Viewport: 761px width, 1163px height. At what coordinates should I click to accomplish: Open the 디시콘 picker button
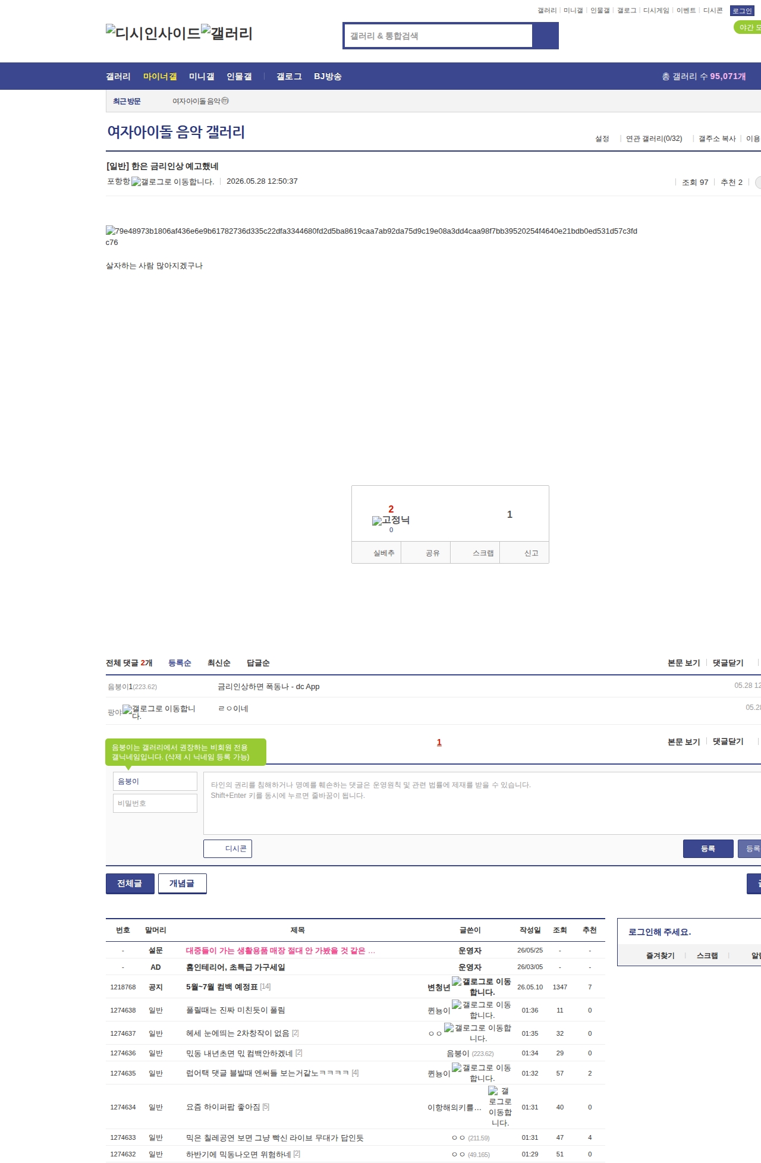[228, 848]
